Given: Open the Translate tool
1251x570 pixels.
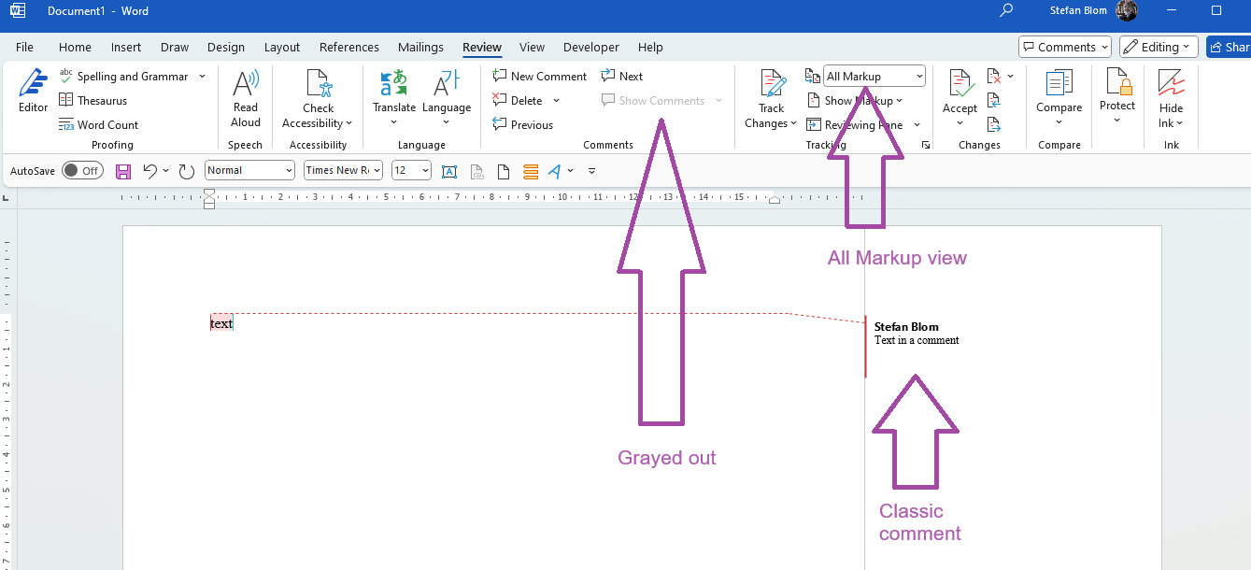Looking at the screenshot, I should tap(393, 93).
